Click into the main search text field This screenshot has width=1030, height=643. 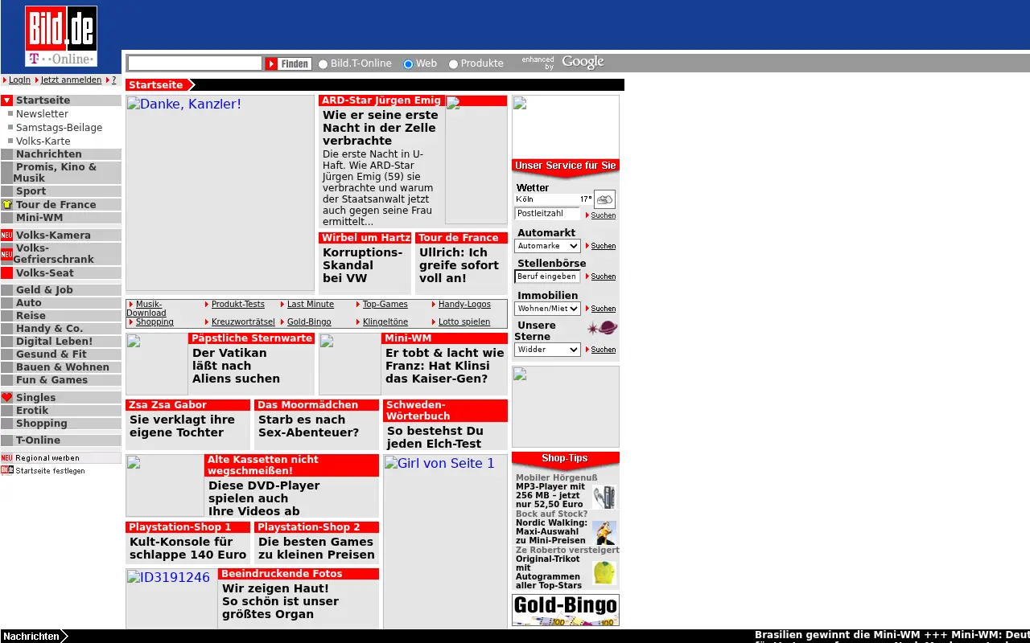(x=195, y=63)
